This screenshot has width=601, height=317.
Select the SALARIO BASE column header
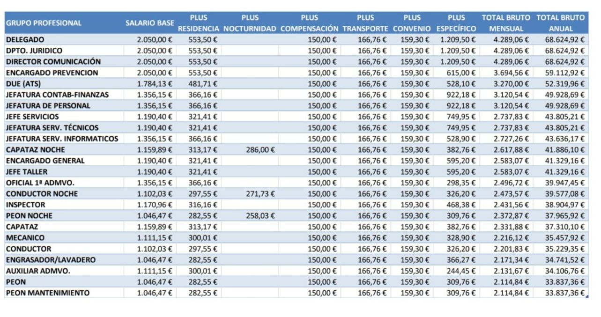point(149,23)
